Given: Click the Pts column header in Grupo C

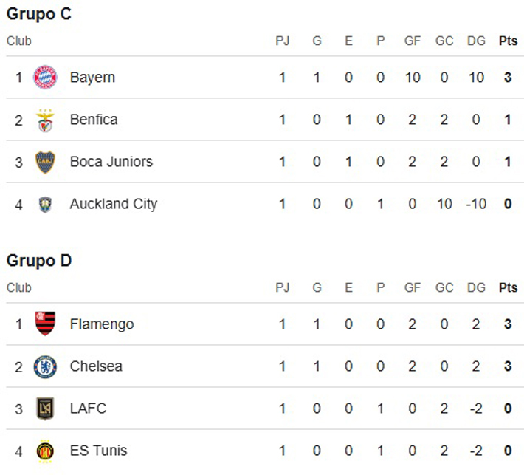Looking at the screenshot, I should coord(508,41).
